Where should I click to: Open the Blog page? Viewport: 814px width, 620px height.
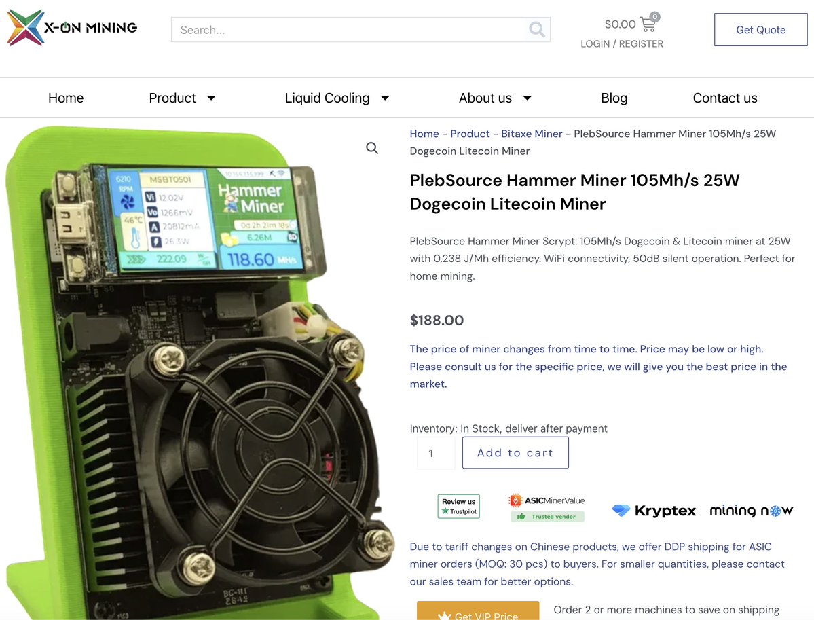[614, 98]
